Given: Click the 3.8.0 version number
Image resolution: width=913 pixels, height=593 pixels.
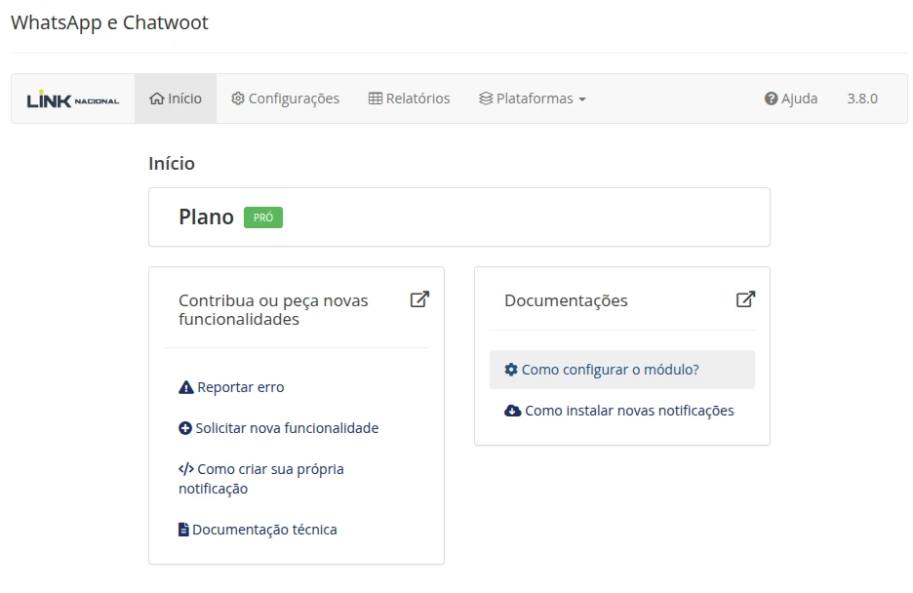Looking at the screenshot, I should tap(862, 99).
